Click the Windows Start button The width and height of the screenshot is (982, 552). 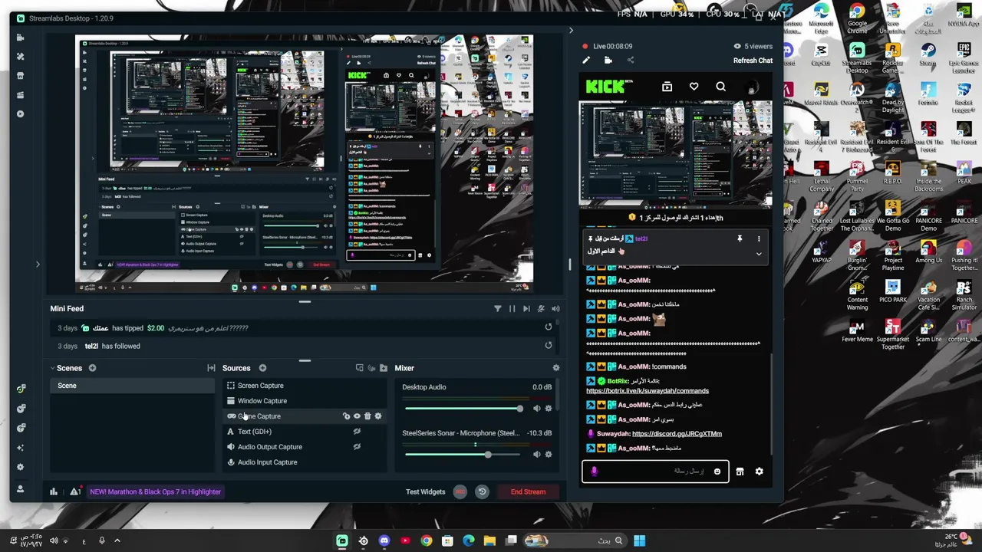[x=639, y=540]
